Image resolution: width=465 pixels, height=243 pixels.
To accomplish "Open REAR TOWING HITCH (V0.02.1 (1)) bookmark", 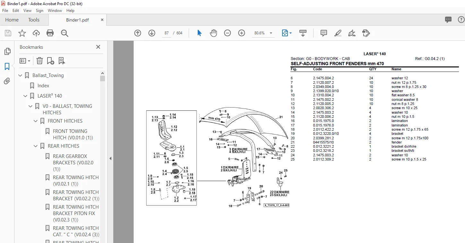I will point(76,181).
